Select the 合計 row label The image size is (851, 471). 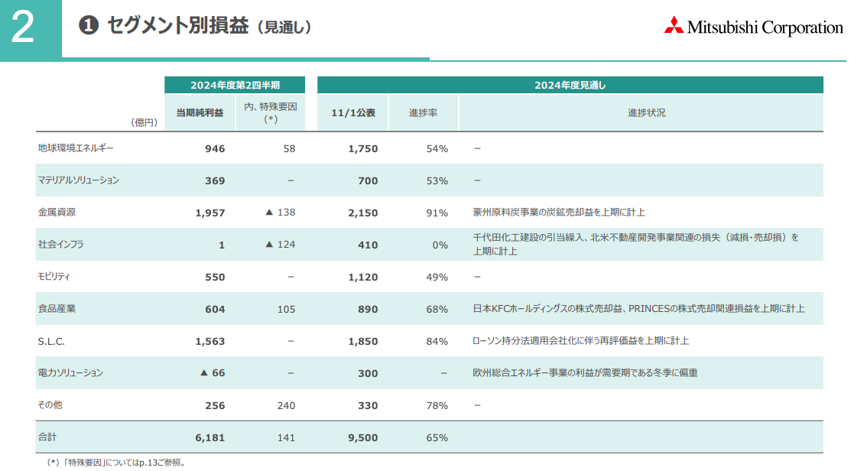(47, 437)
